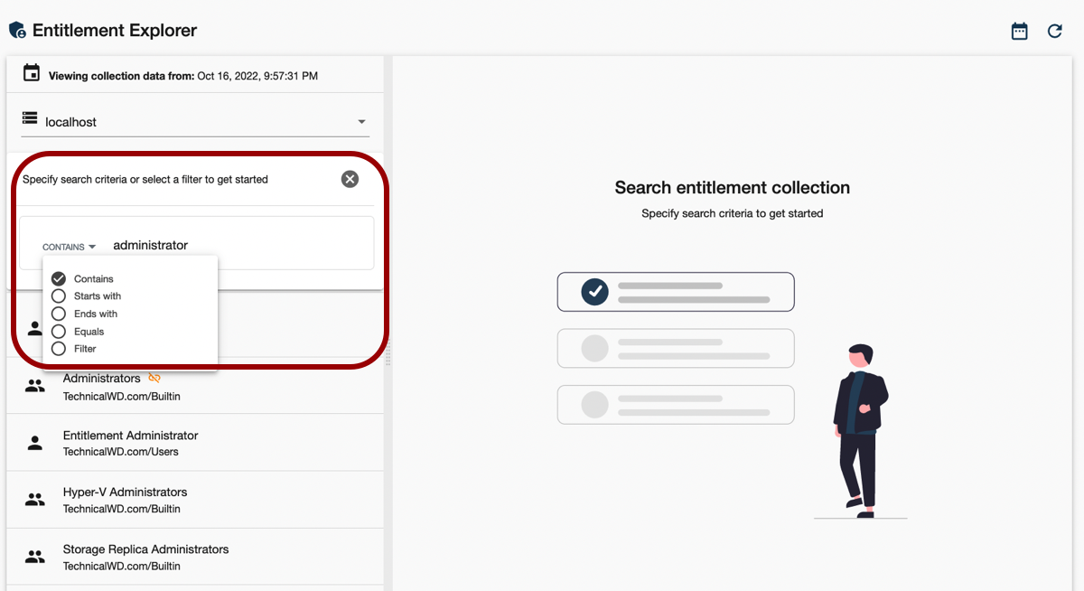Click the calendar icon beside Viewing collection data
Image resolution: width=1084 pixels, height=591 pixels.
pos(32,74)
